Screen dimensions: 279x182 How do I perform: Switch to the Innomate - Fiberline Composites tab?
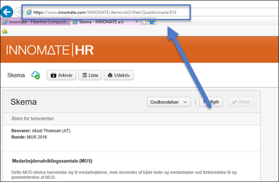(35, 22)
